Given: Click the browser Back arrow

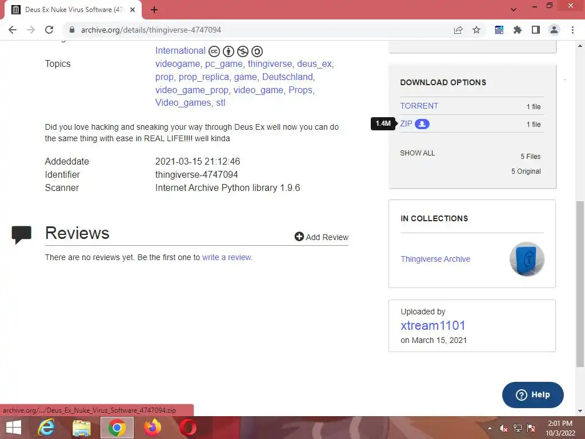Looking at the screenshot, I should [x=13, y=30].
